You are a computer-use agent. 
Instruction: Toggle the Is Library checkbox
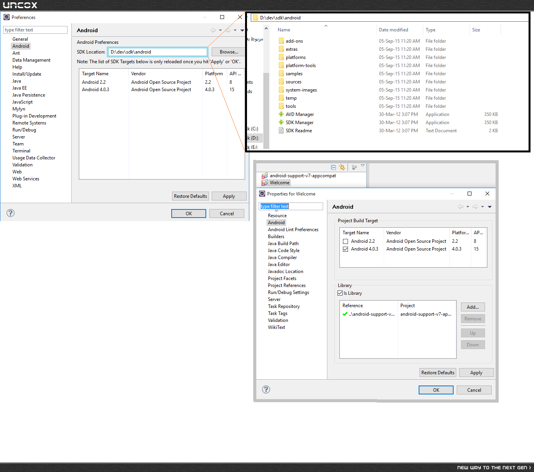coord(340,293)
